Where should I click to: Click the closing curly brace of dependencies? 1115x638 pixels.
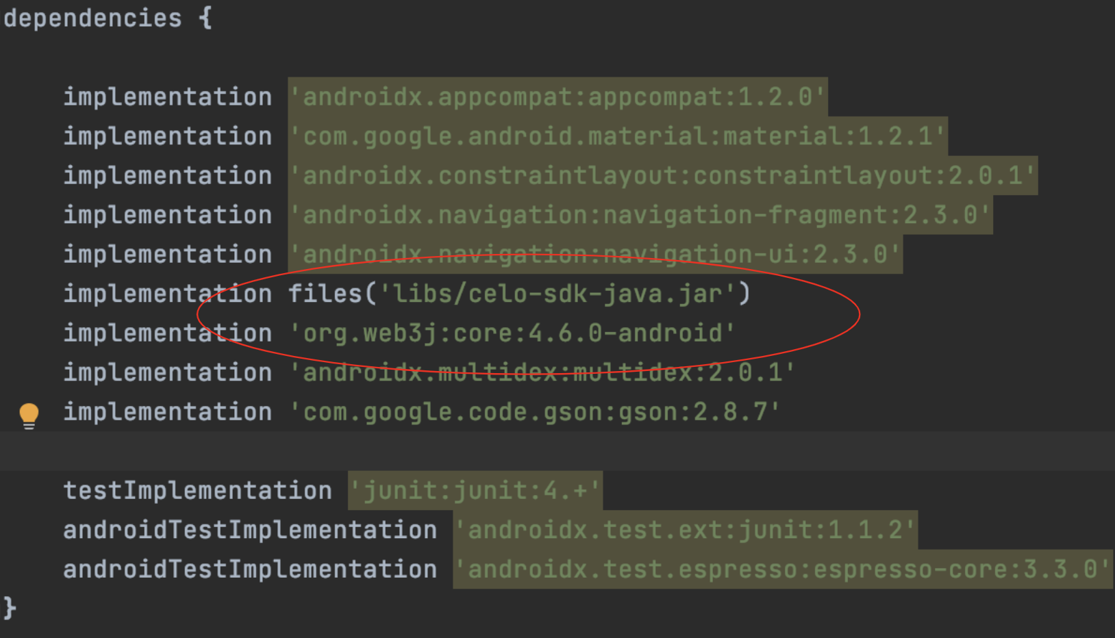10,608
